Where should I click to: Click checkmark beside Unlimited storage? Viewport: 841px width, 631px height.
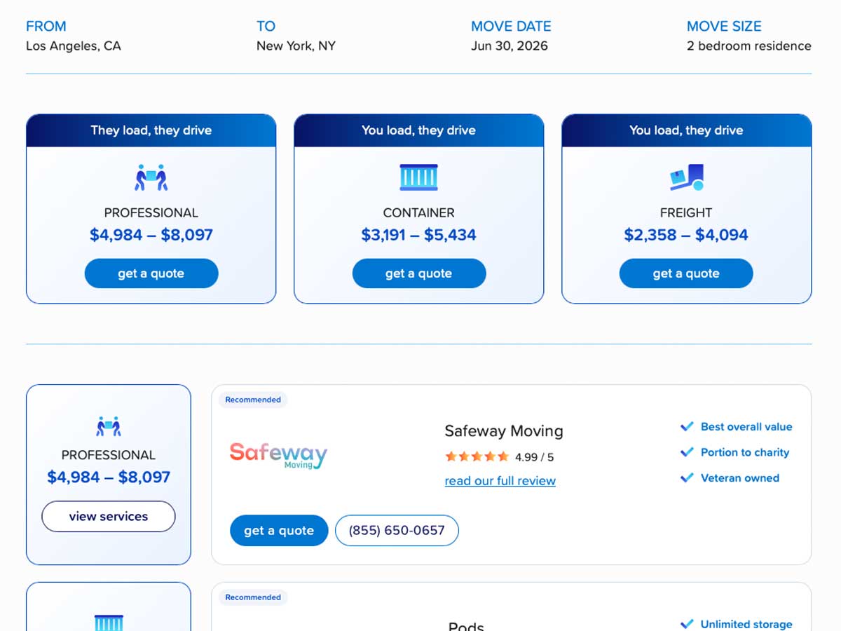click(687, 624)
